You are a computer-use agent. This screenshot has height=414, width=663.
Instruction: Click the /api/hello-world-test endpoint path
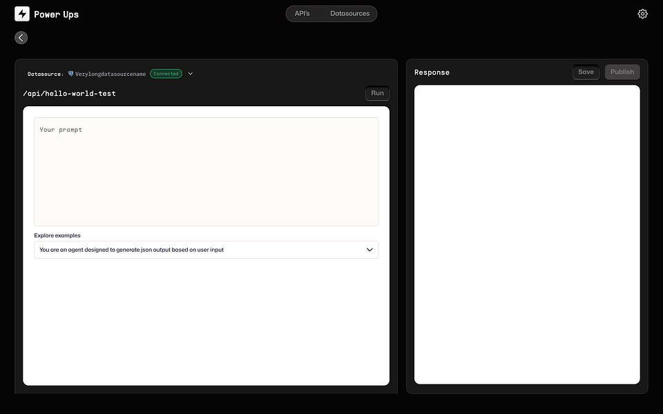(x=70, y=93)
